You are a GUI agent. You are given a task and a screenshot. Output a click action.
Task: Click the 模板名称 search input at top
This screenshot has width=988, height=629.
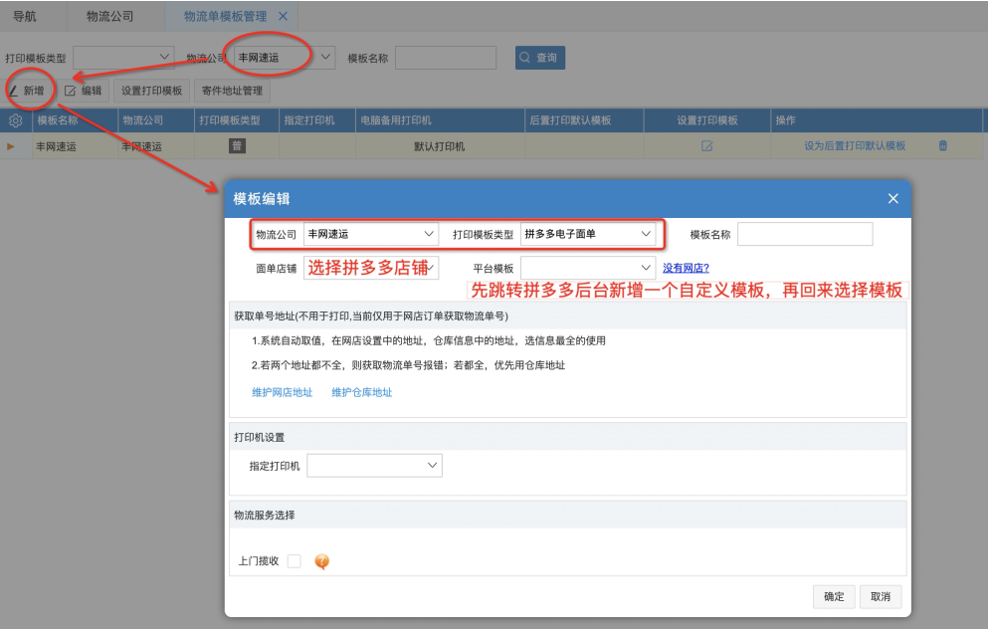point(446,58)
